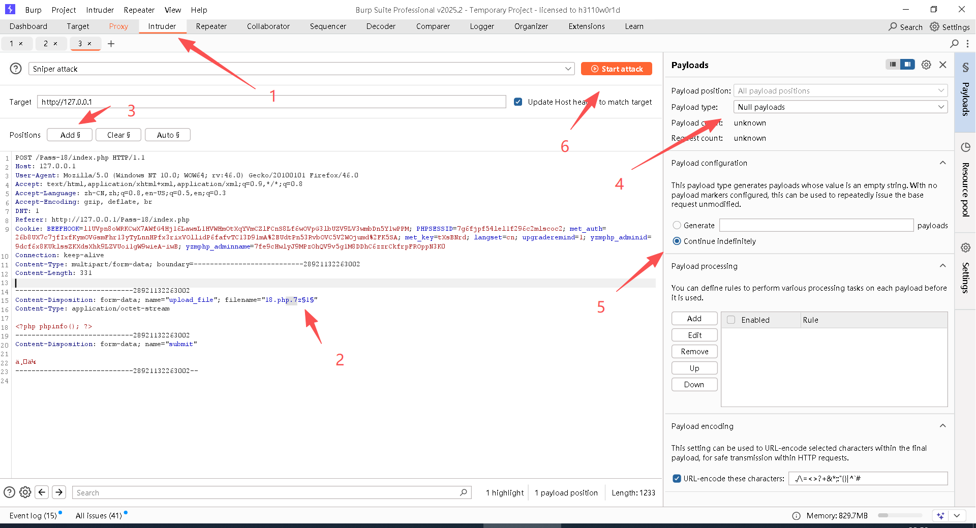Viewport: 976px width, 528px height.
Task: Close Intruder tab 3
Action: click(89, 44)
